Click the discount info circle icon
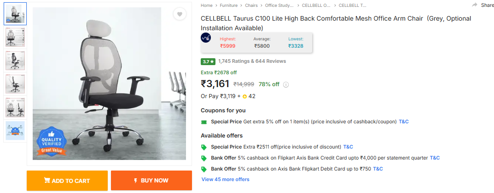The image size is (494, 193). (286, 84)
